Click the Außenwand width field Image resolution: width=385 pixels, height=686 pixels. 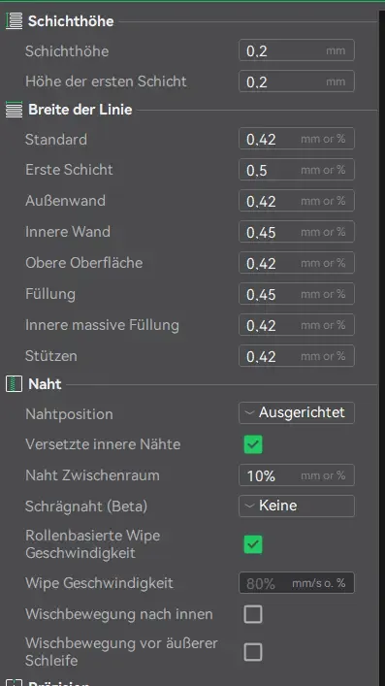[x=297, y=201]
